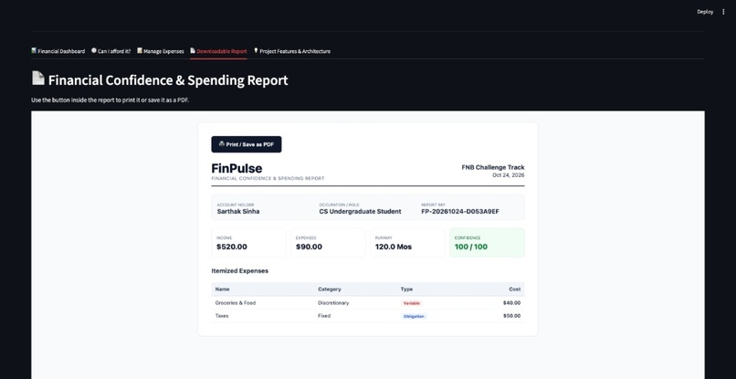Click the Category column header
The width and height of the screenshot is (736, 379).
(x=330, y=290)
